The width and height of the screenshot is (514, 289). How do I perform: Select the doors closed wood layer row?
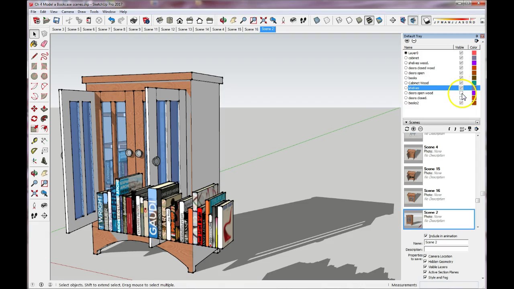click(441, 68)
